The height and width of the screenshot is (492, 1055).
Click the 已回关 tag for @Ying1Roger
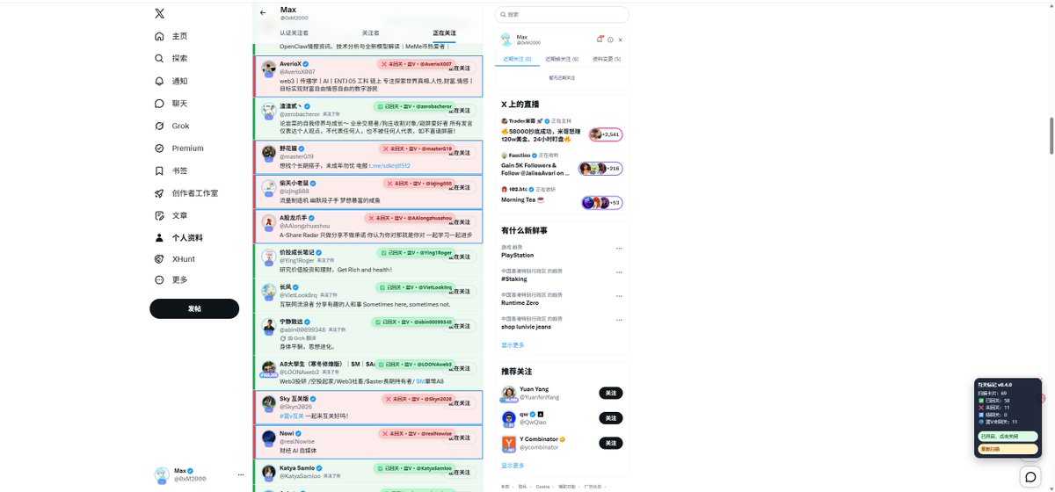pos(414,252)
